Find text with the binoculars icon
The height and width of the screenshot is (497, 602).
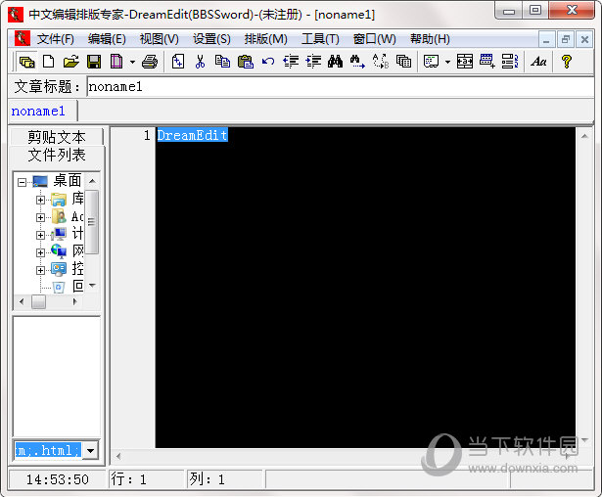pos(335,62)
